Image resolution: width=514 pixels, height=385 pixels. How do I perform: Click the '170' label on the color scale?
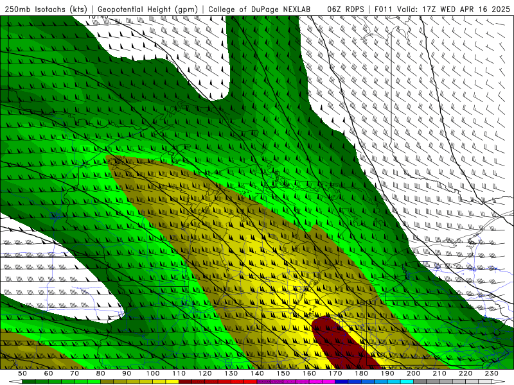pos(335,373)
